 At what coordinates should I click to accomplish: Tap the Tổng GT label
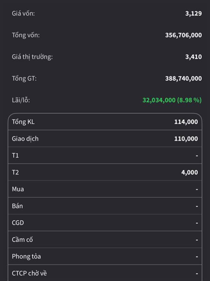coord(24,78)
